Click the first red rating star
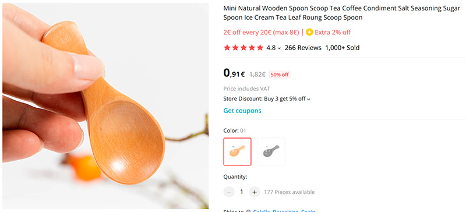 point(227,48)
